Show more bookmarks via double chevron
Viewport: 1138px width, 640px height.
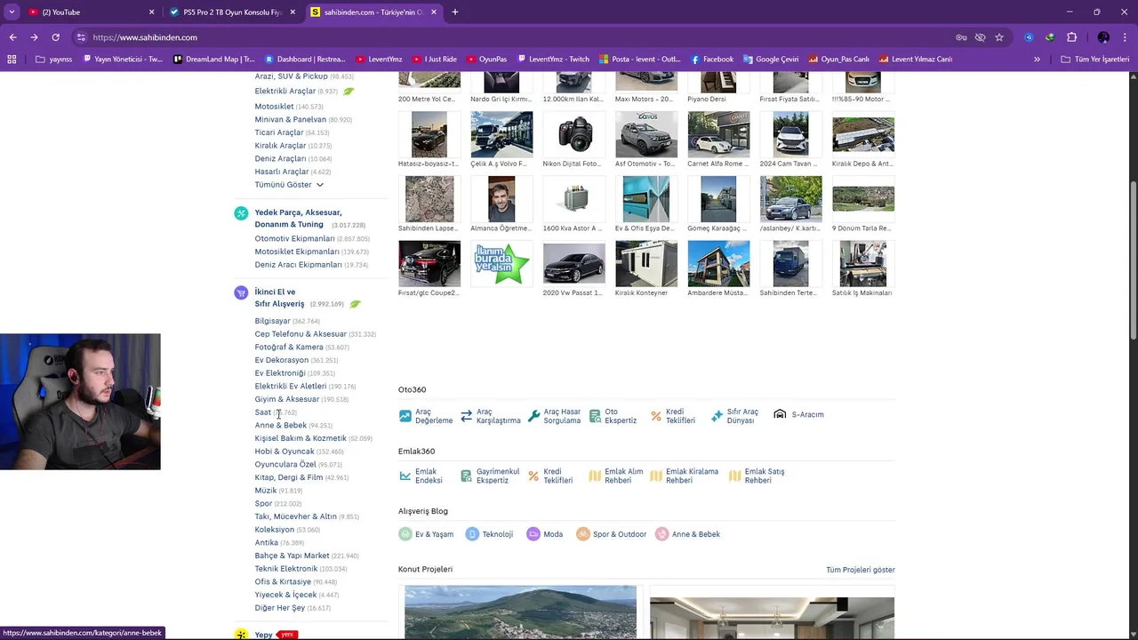[1037, 60]
